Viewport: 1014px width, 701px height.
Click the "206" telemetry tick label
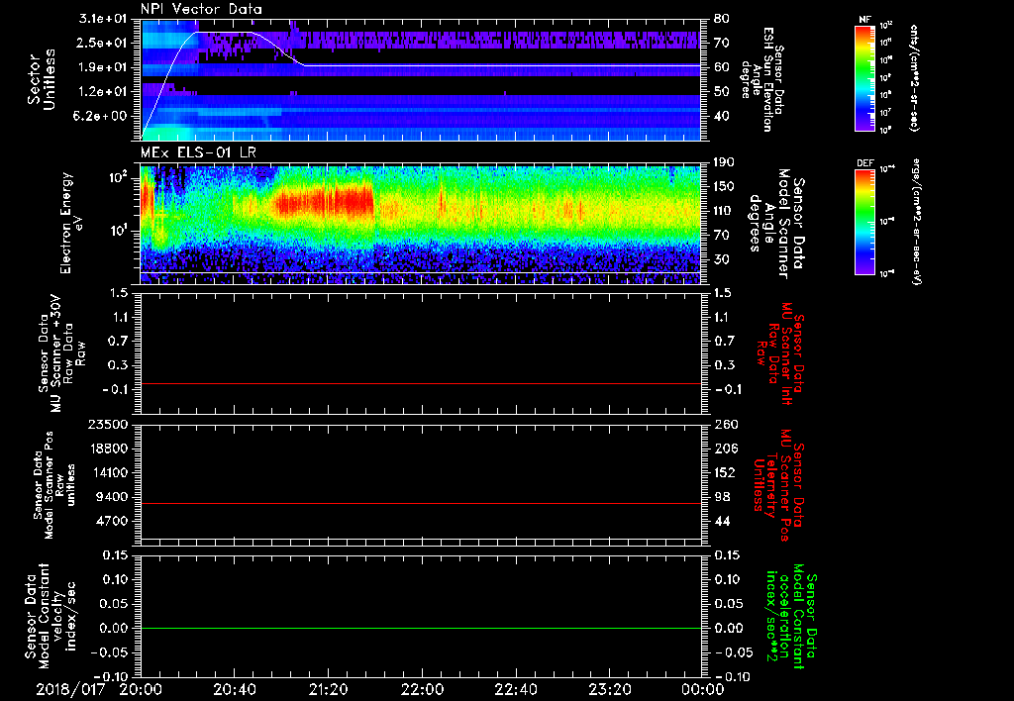724,449
